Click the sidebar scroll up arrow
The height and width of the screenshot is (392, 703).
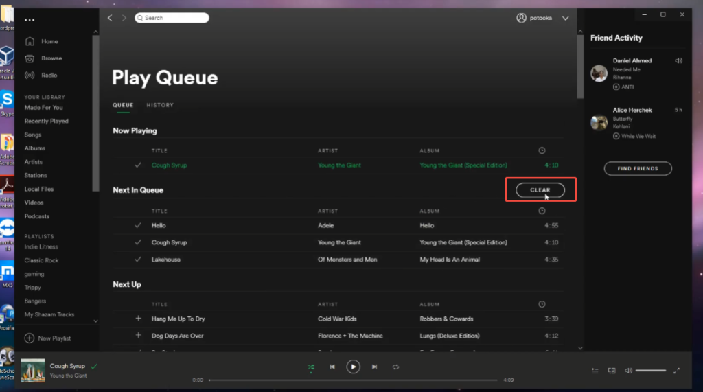pyautogui.click(x=95, y=32)
